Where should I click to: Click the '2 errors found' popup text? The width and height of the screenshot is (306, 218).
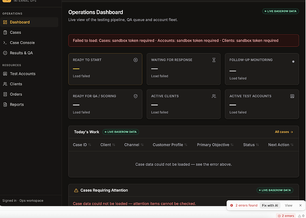coord(246,205)
